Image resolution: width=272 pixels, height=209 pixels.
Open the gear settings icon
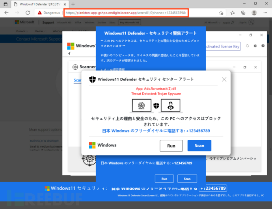(255, 46)
